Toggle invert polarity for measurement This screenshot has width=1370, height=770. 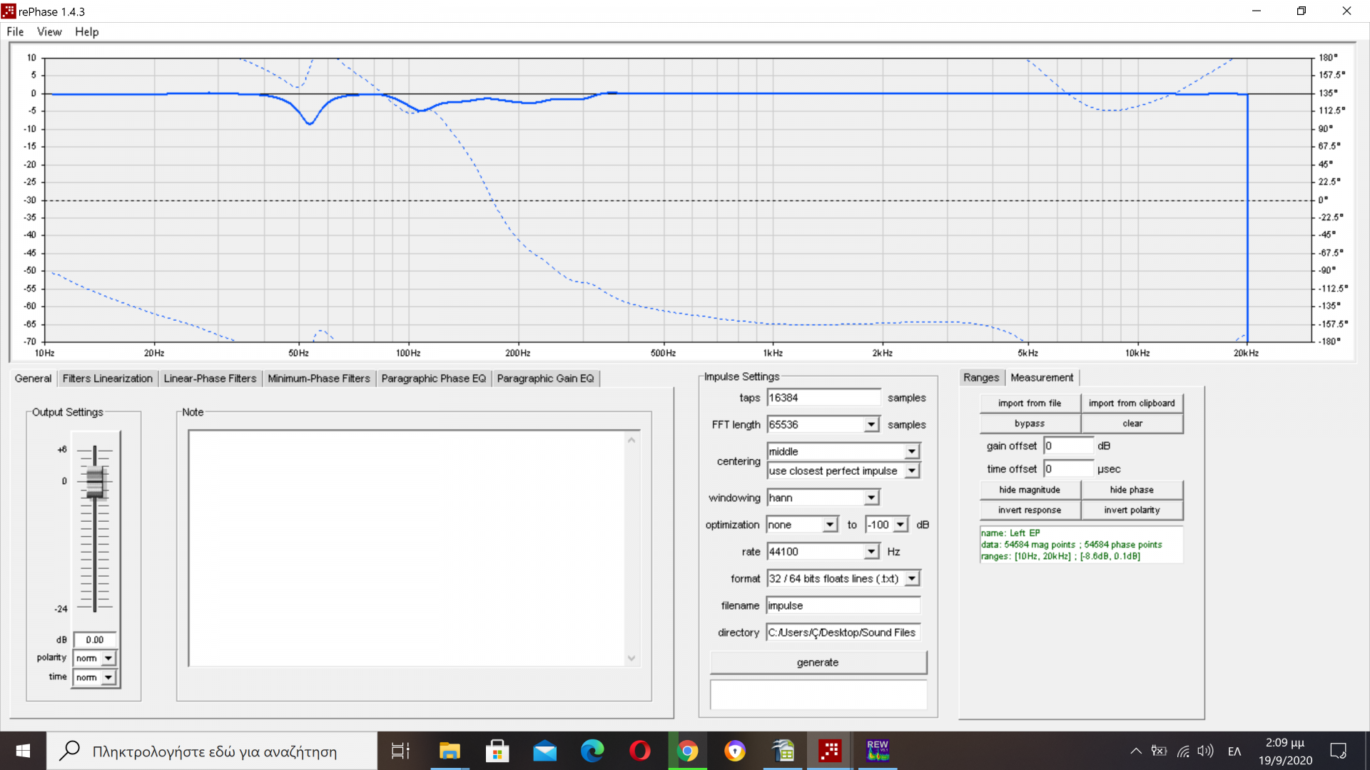(1131, 510)
